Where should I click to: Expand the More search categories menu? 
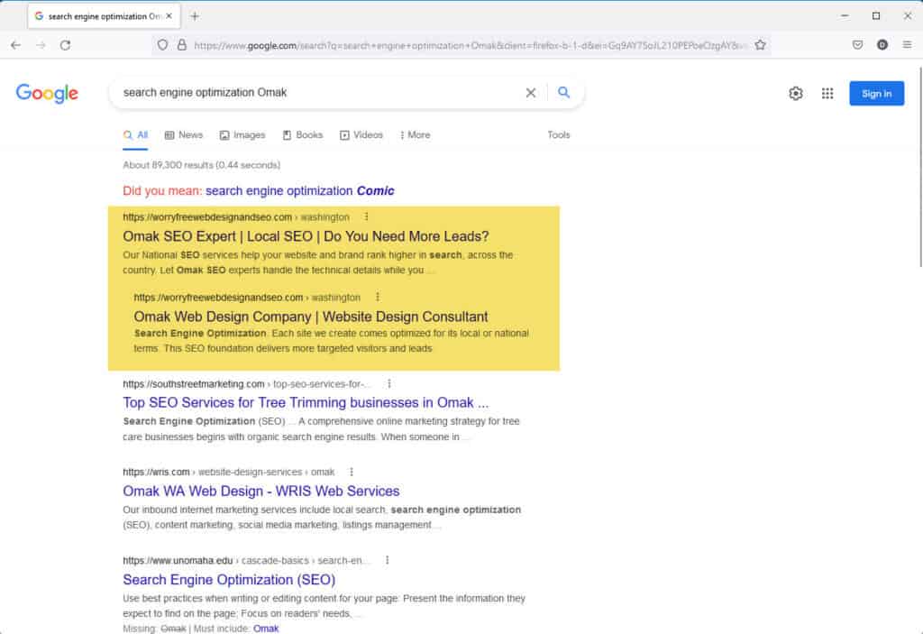[x=415, y=135]
